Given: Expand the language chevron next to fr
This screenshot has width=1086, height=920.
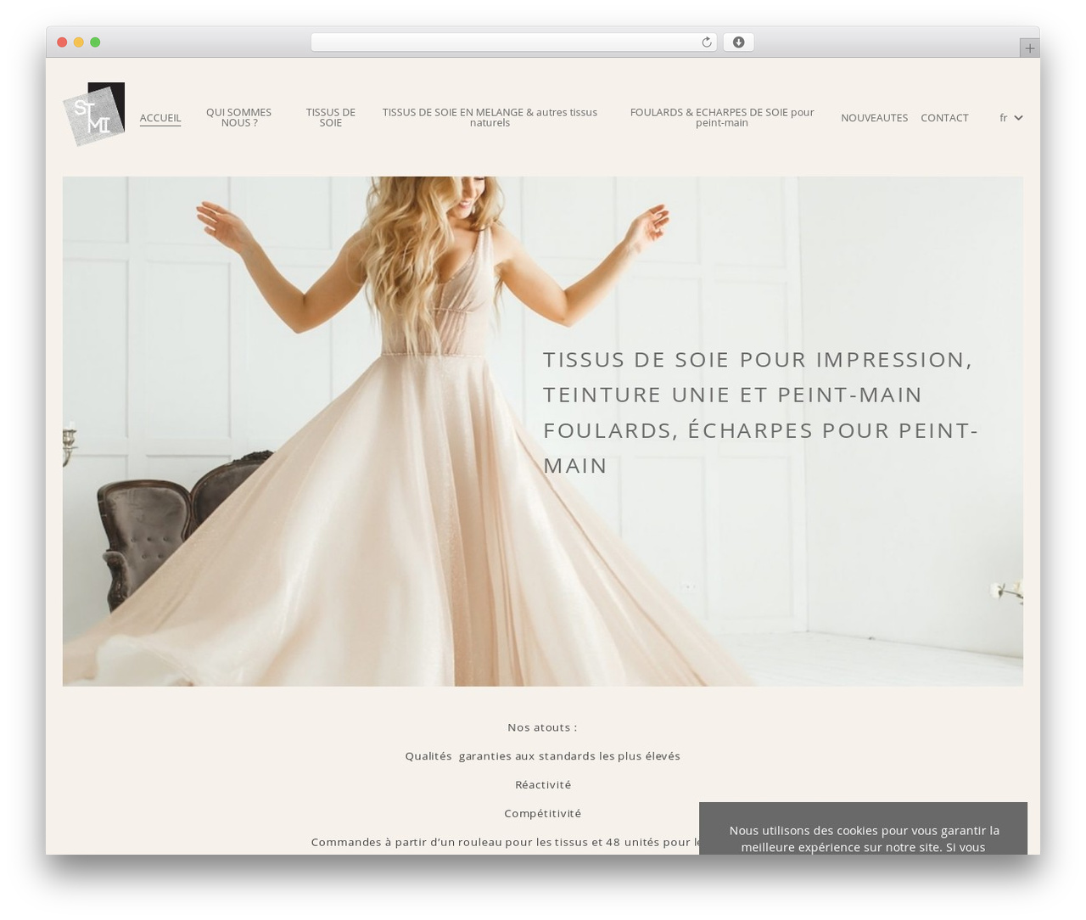Looking at the screenshot, I should 1018,118.
